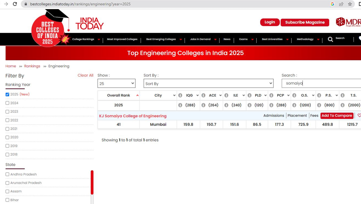Expand the PCP column dropdown arrow
Image resolution: width=361 pixels, height=204 pixels.
288,95
